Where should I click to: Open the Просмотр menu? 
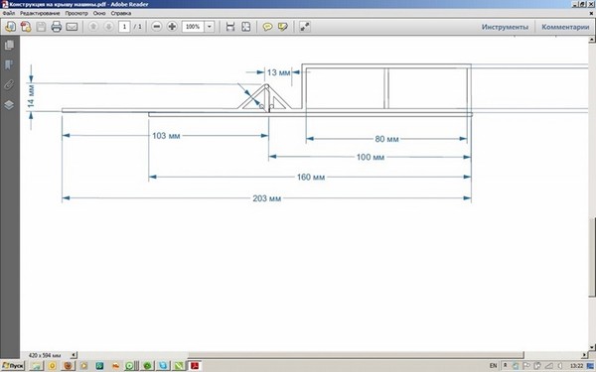tap(76, 13)
